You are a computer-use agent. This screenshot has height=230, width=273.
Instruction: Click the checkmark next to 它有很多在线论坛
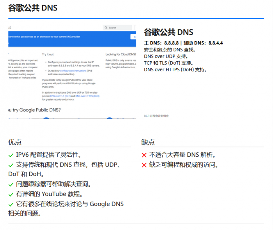11,204
